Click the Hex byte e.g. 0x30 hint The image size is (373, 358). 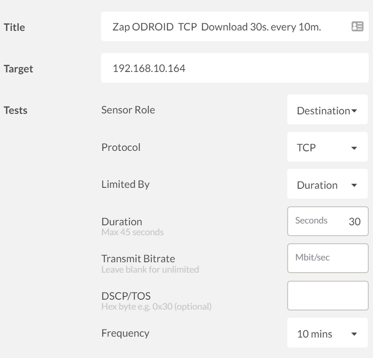point(156,307)
